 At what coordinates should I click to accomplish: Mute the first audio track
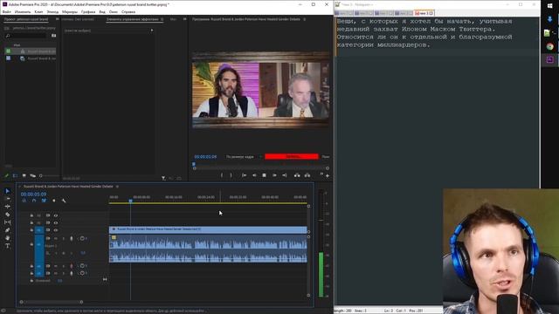pos(56,238)
